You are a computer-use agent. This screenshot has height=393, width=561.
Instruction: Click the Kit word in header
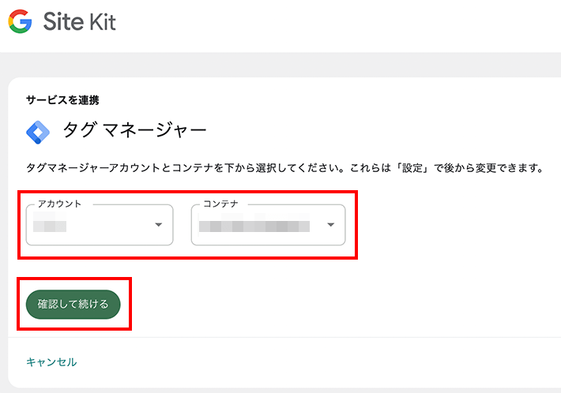[x=103, y=21]
